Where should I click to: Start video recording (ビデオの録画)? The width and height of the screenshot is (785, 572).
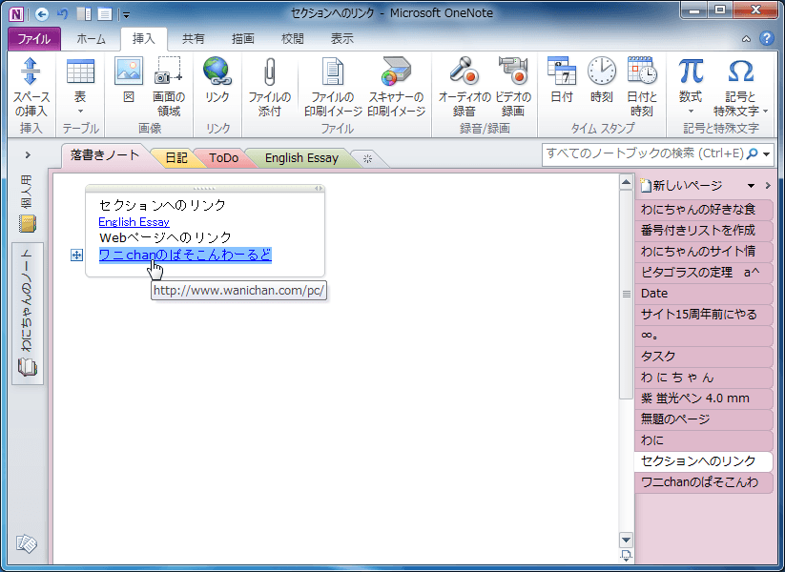coord(512,88)
